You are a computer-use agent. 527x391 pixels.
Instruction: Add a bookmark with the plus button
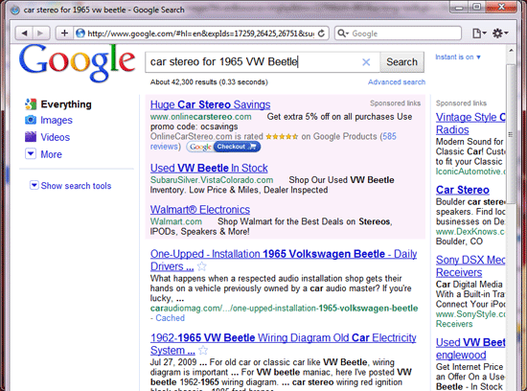64,33
